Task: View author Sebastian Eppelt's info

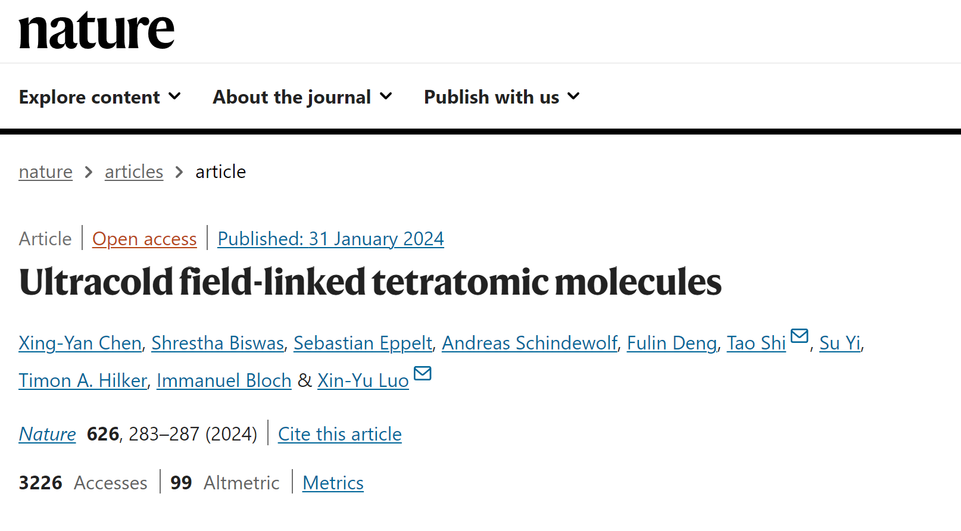Action: [363, 343]
